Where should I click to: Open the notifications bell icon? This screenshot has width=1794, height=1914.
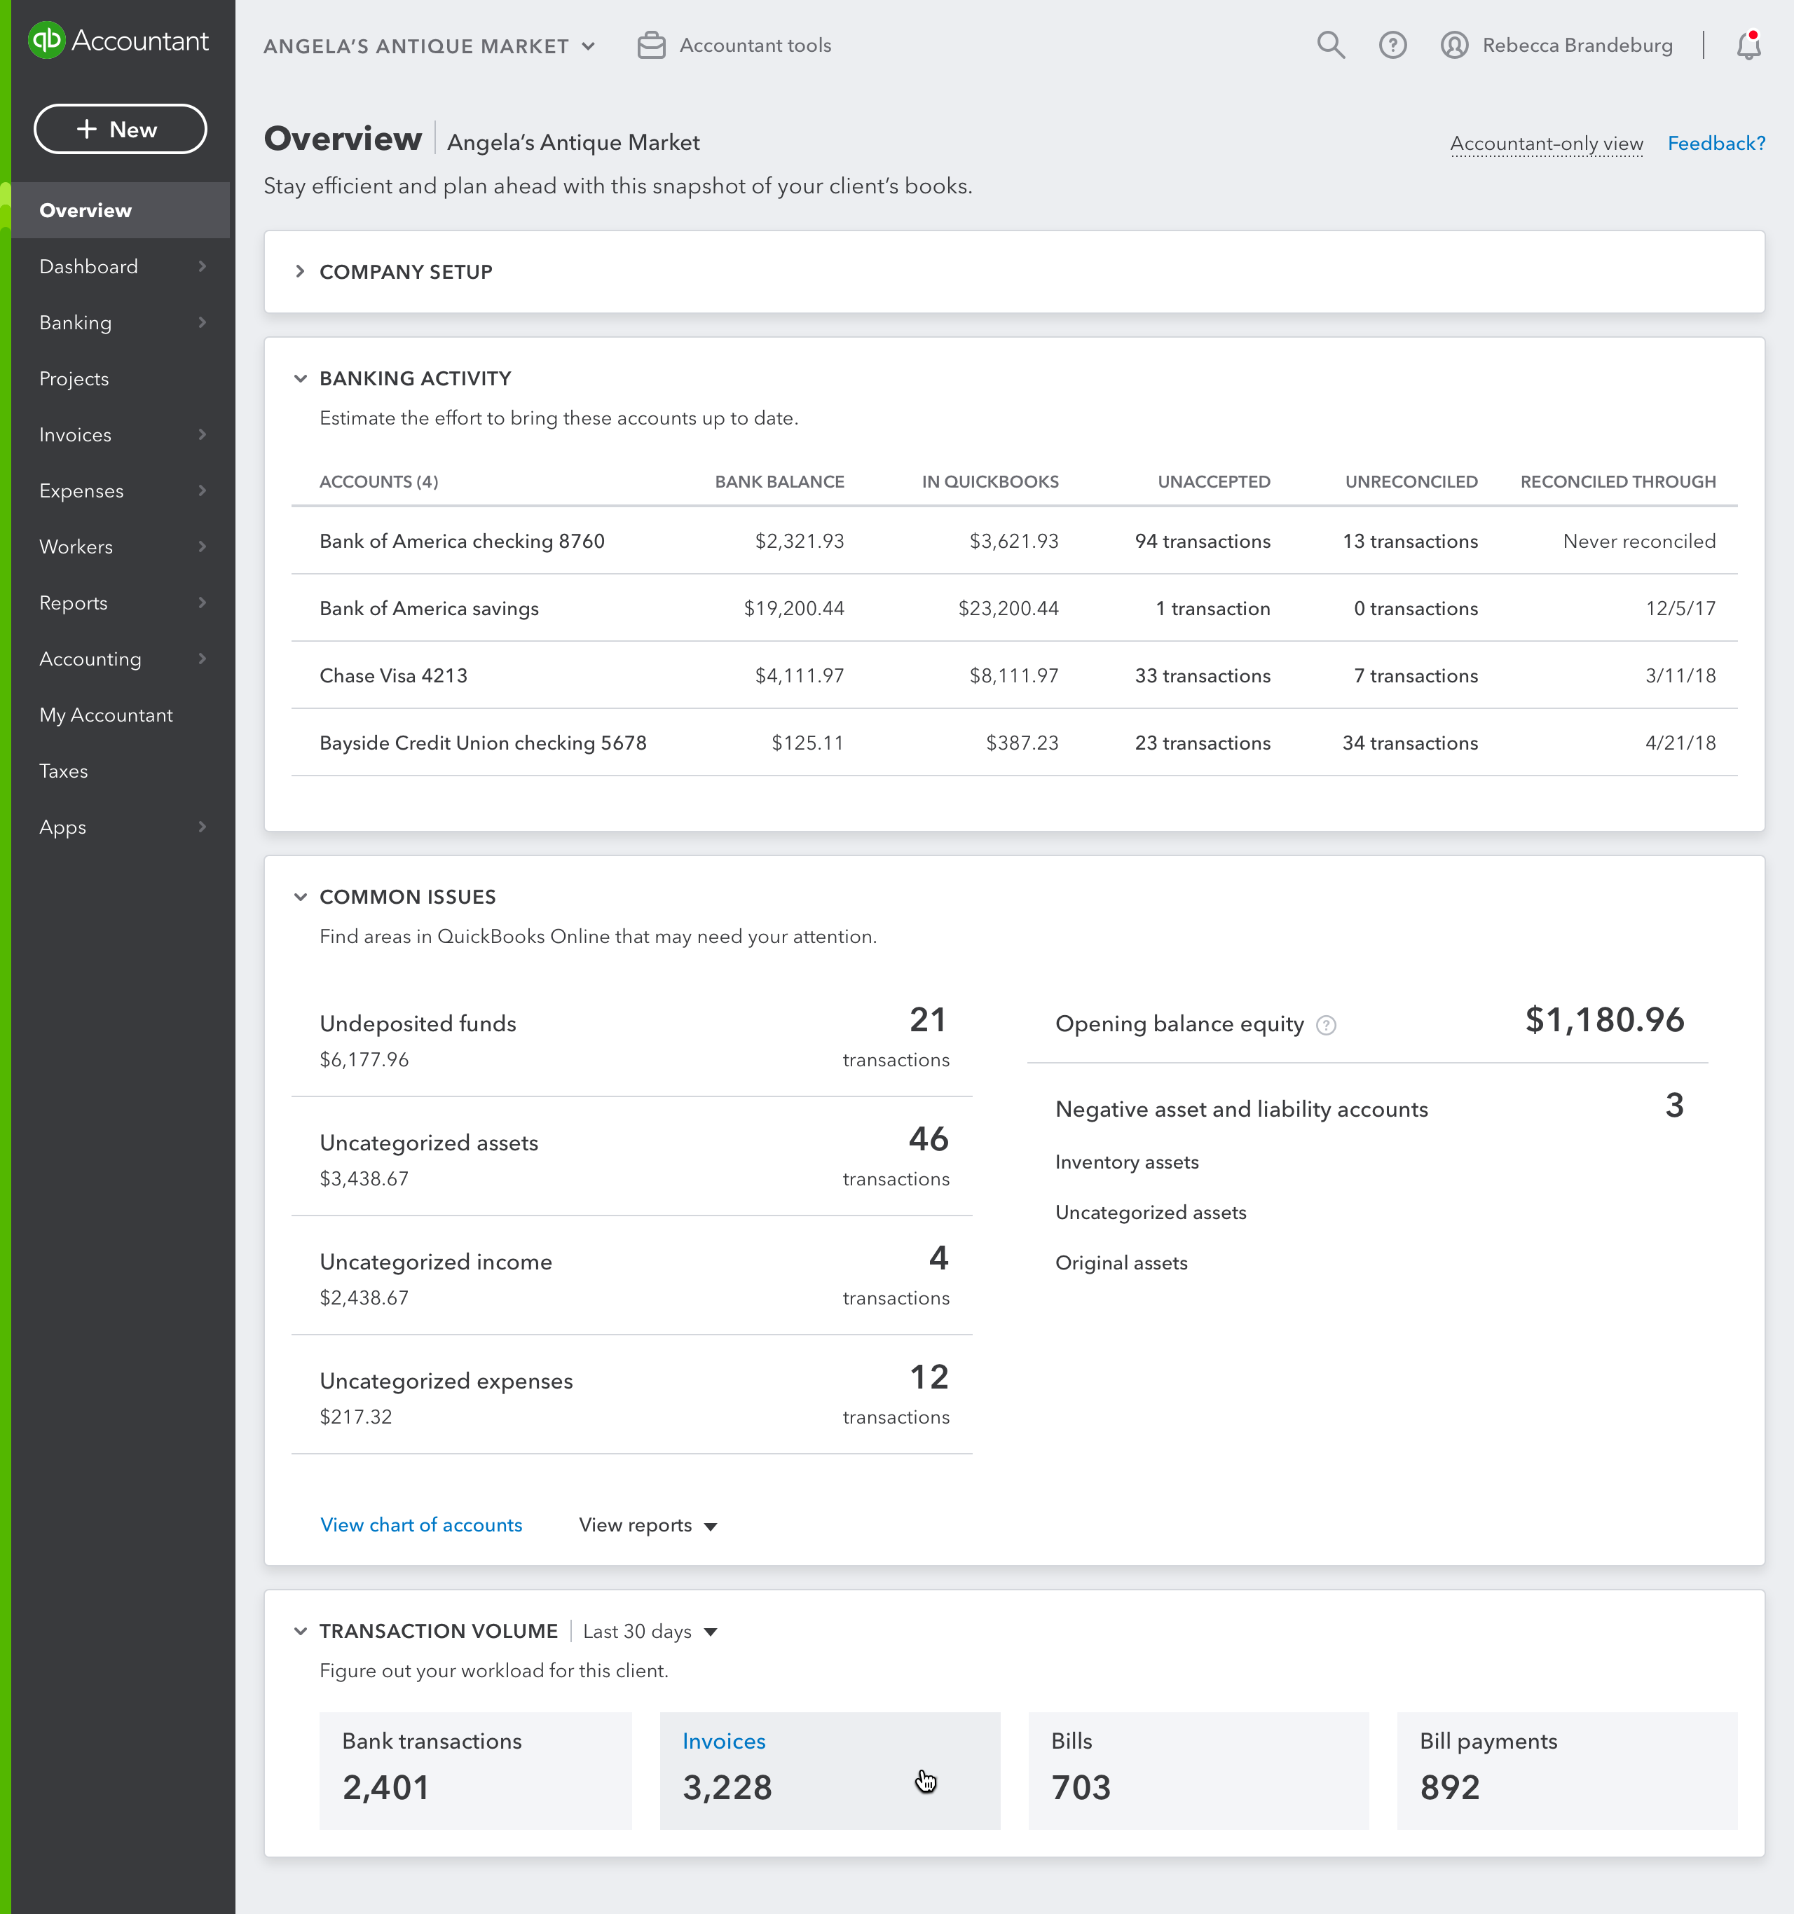1748,46
